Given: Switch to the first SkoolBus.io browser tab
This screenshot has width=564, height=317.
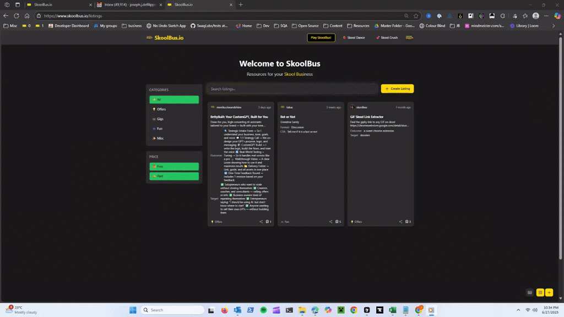Looking at the screenshot, I should tap(59, 4).
